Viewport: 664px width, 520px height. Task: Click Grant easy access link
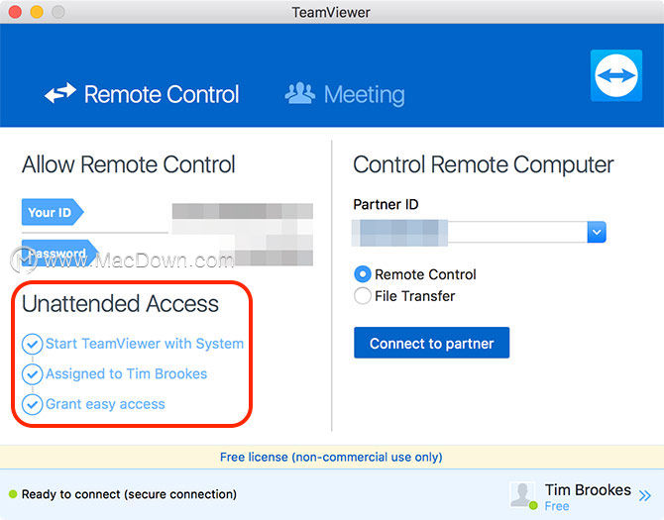pyautogui.click(x=105, y=404)
